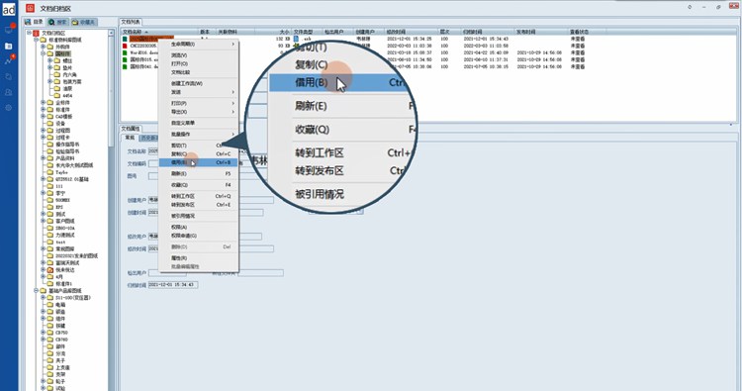Image resolution: width=742 pixels, height=391 pixels.
Task: Open the monitor icon with red notification badge
Action: click(9, 30)
